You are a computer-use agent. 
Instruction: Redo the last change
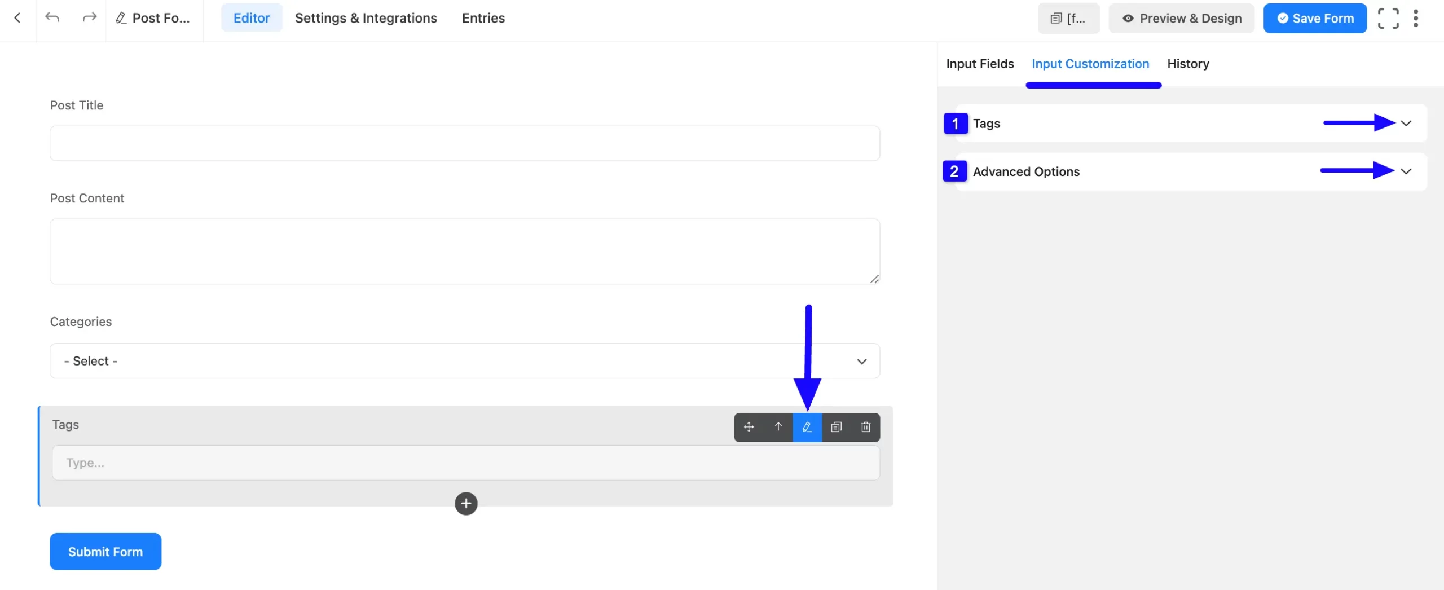coord(89,18)
